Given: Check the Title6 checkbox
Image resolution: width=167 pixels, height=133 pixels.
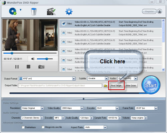Looking at the screenshot, I should 63,69.
